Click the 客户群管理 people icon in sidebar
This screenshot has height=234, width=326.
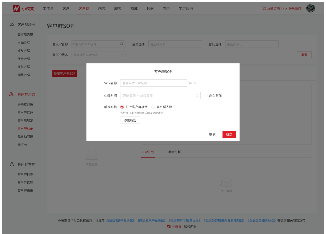12,164
